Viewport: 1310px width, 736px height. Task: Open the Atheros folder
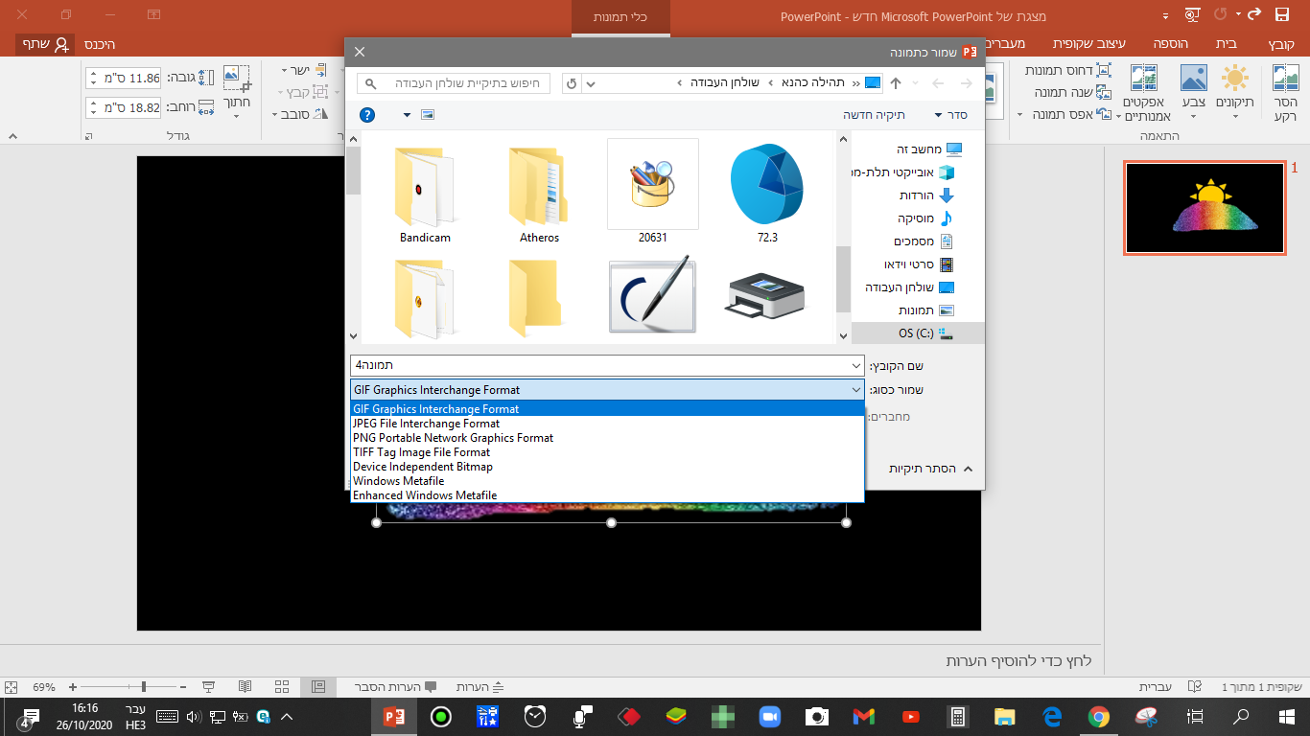pos(539,195)
